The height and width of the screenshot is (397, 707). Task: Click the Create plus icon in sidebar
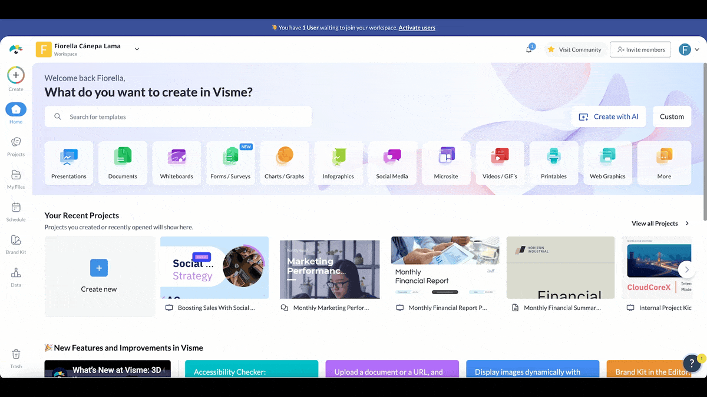[16, 75]
